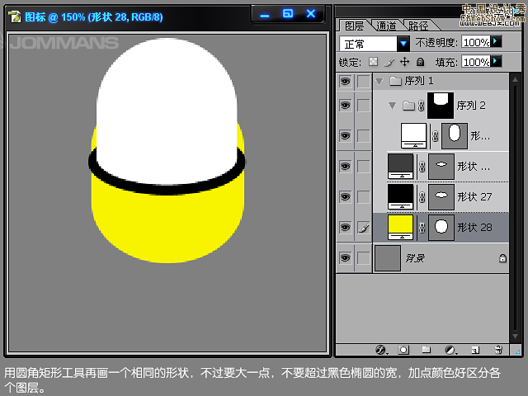
Task: Close the 图标 document window
Action: [x=311, y=14]
